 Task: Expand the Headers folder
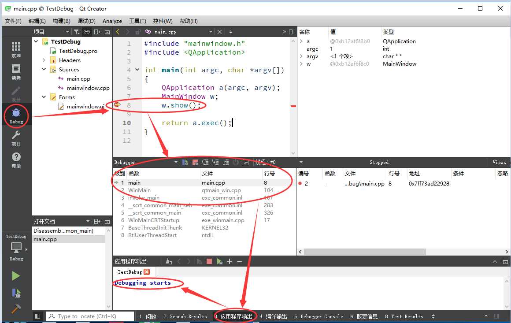point(44,60)
